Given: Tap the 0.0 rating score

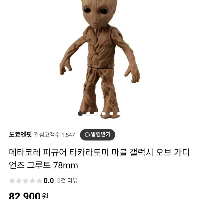Looking at the screenshot, I should pyautogui.click(x=49, y=180).
